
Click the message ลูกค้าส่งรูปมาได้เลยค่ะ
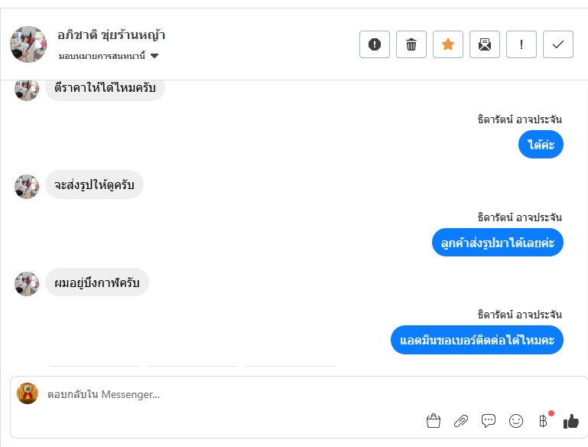(498, 243)
